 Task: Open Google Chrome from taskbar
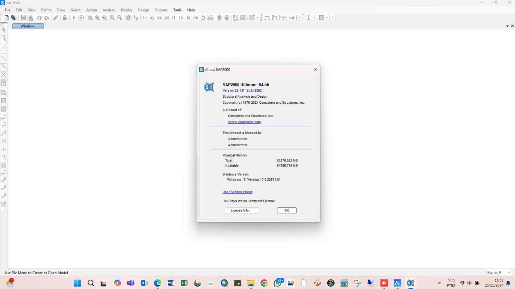[264, 283]
